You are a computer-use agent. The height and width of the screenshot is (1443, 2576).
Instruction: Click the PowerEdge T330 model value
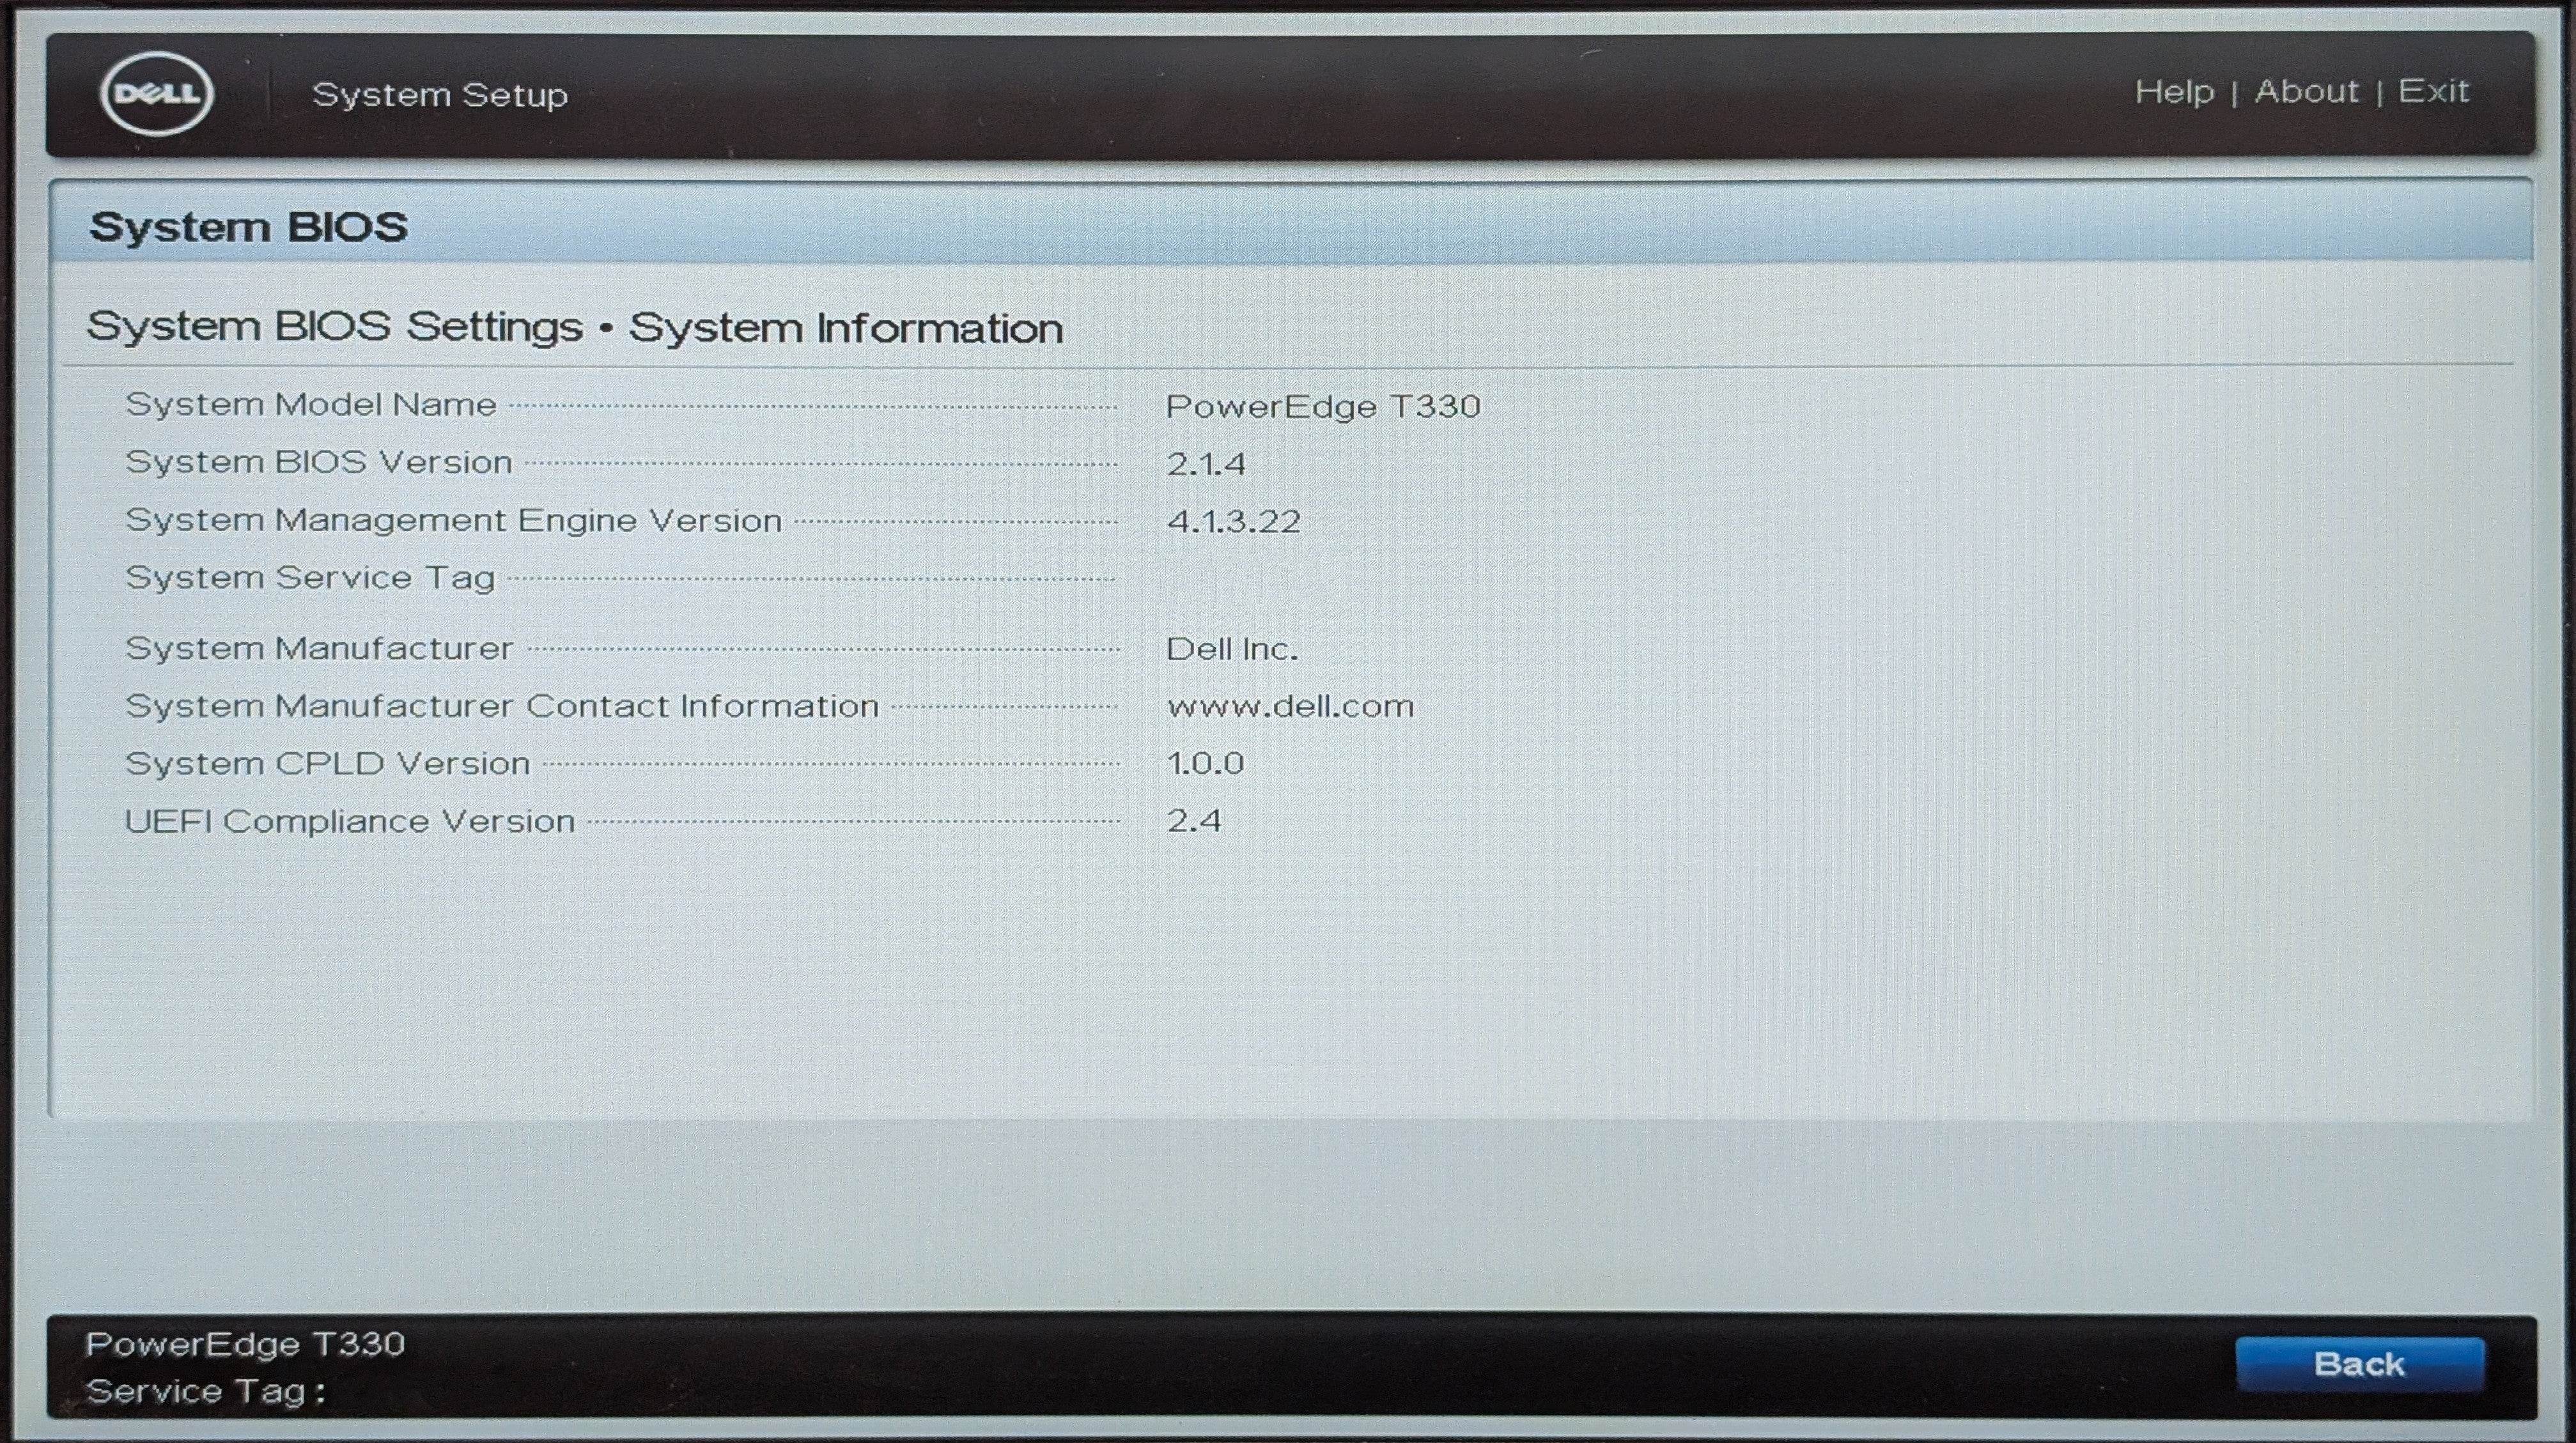1323,407
